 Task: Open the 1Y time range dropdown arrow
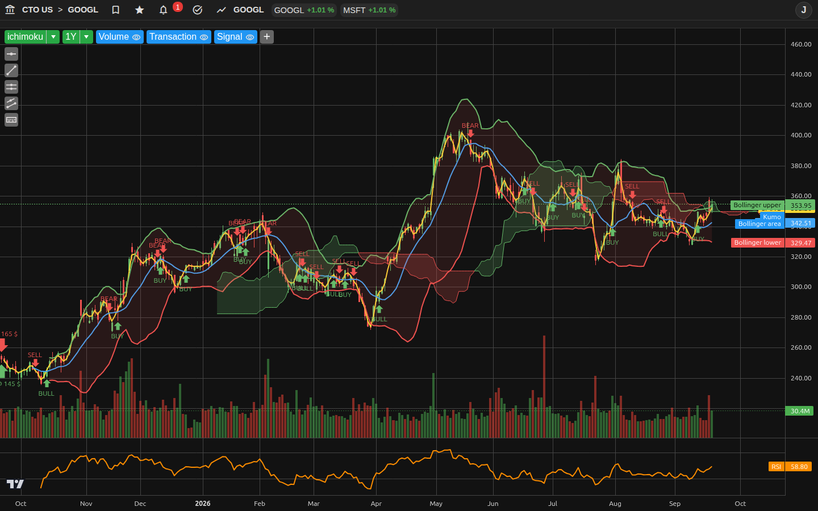click(86, 37)
